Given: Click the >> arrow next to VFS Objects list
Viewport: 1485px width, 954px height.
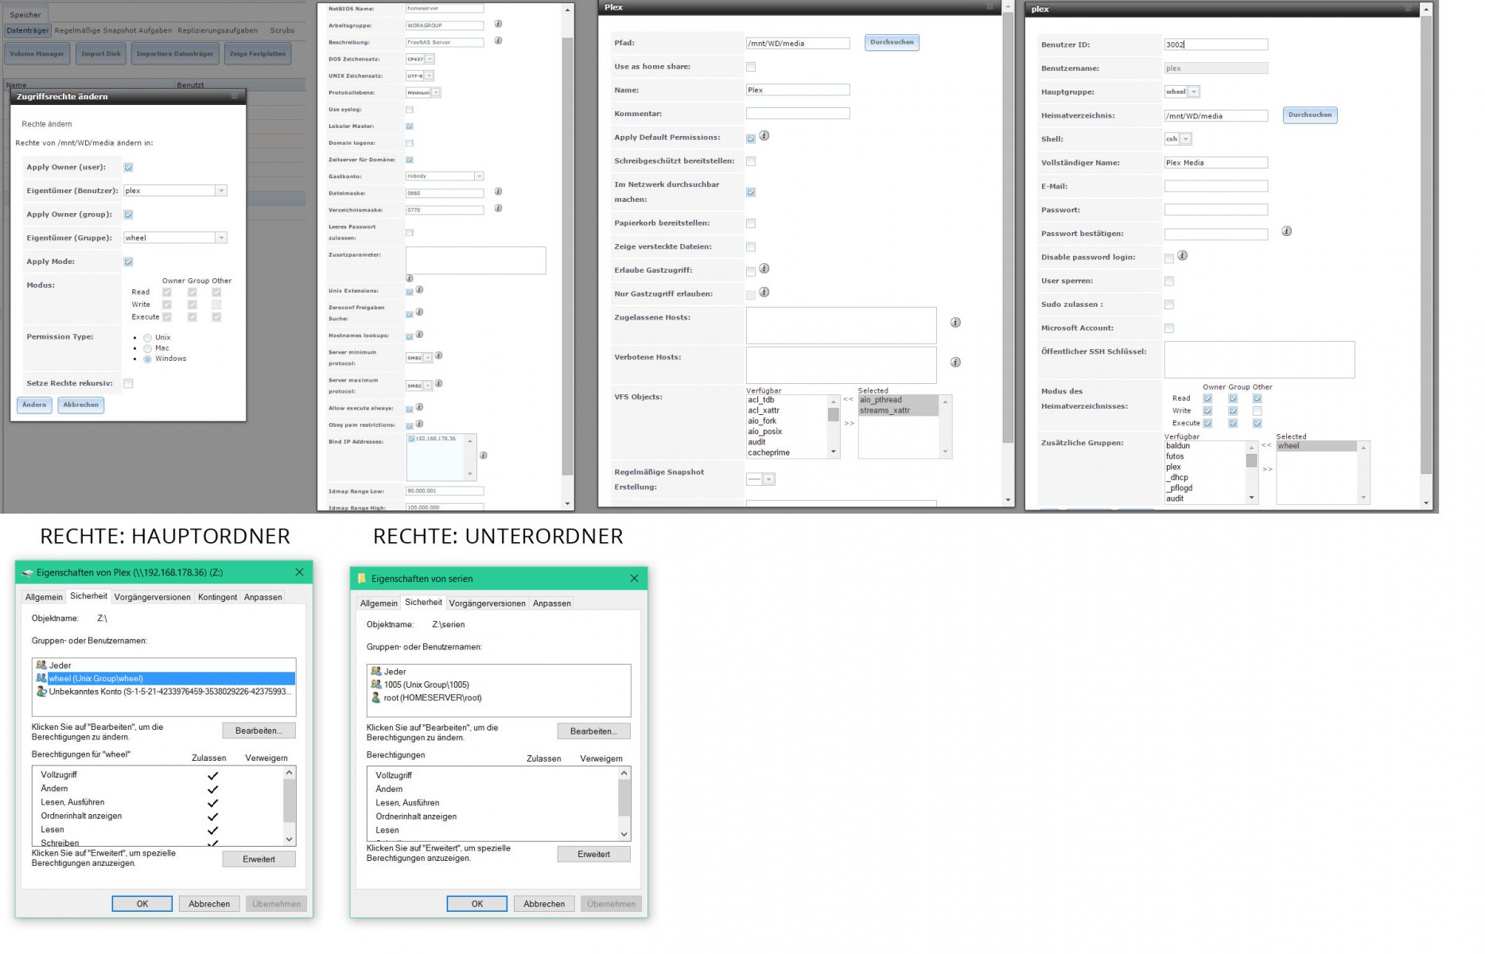Looking at the screenshot, I should click(849, 423).
